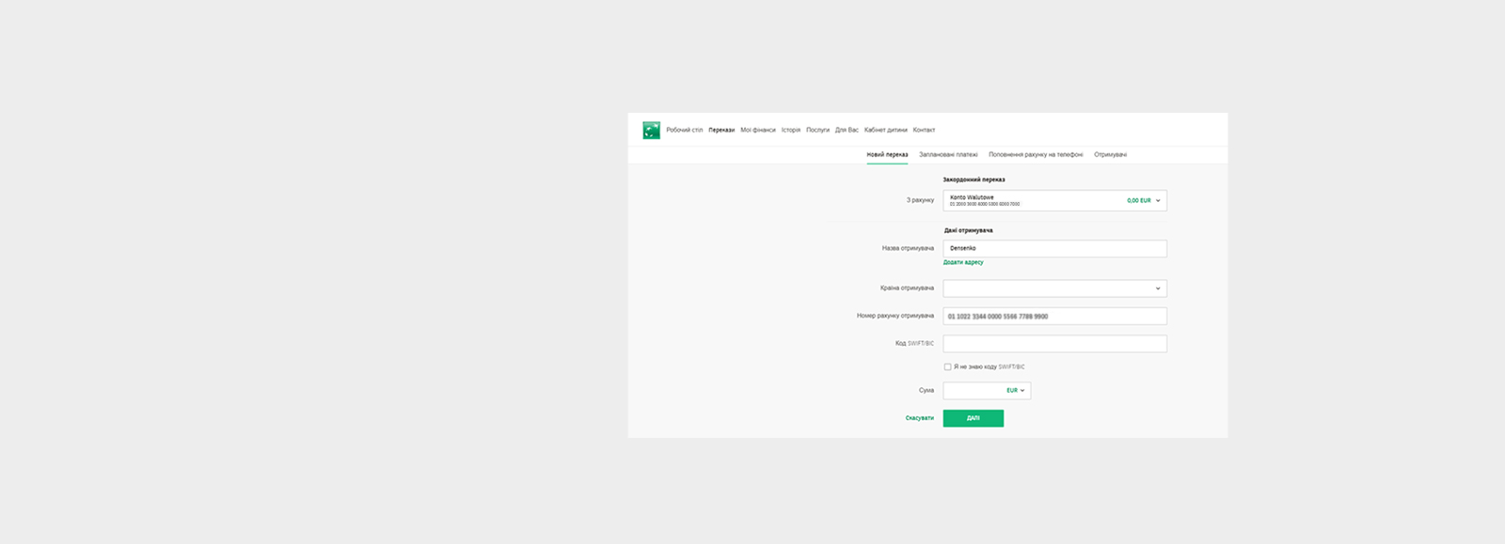Open the Робочий стіл menu item

(x=684, y=131)
